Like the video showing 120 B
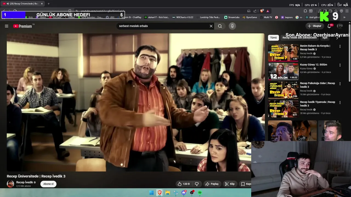Image resolution: width=351 pixels, height=197 pixels. click(183, 184)
